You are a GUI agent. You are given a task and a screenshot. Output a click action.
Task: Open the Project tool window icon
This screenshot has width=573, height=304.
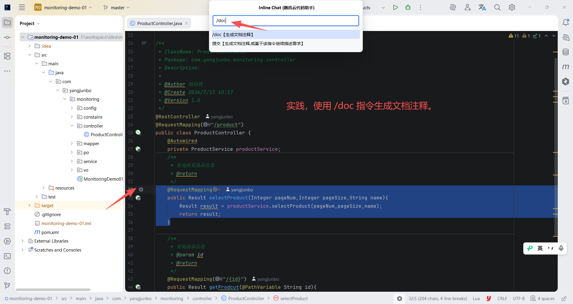tap(7, 23)
